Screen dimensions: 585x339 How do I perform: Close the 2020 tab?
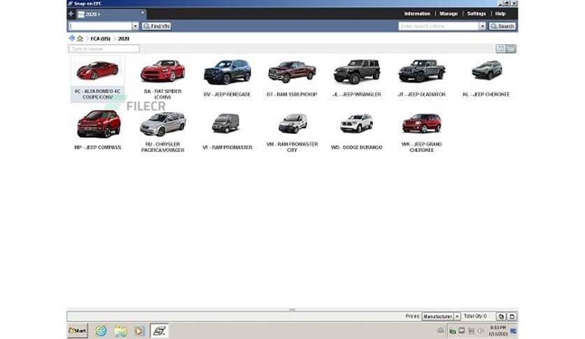click(143, 12)
